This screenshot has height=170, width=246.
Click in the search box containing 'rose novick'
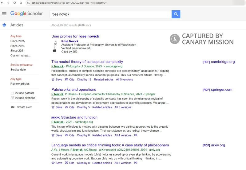click(111, 14)
